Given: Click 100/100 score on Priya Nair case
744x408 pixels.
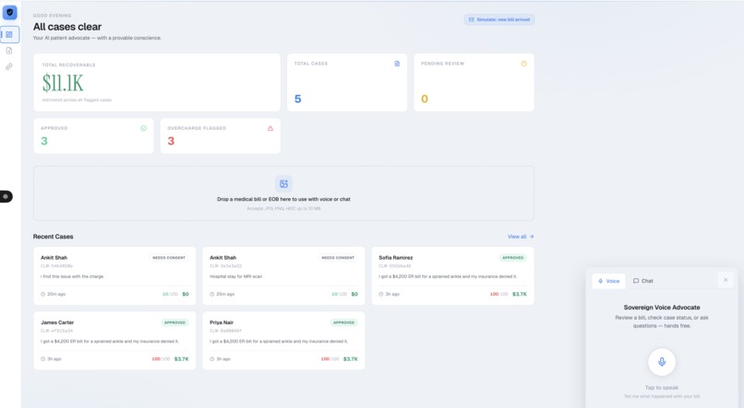Looking at the screenshot, I should tap(330, 359).
